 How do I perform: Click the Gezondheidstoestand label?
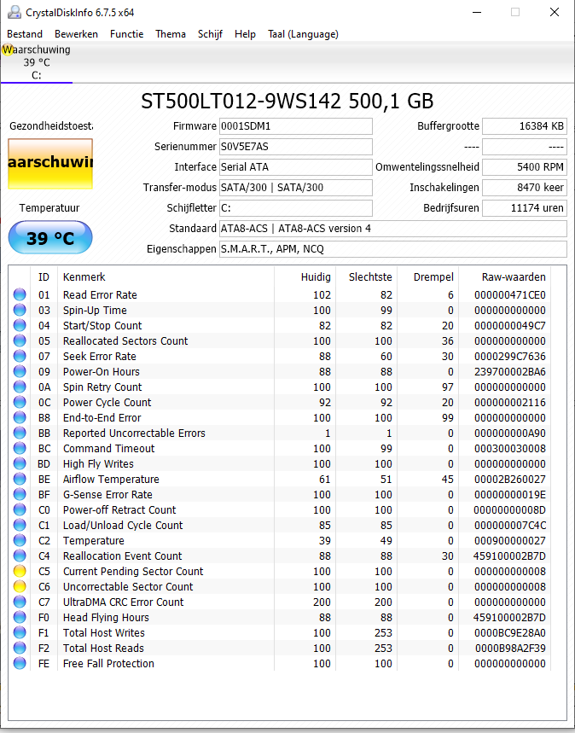pos(51,125)
